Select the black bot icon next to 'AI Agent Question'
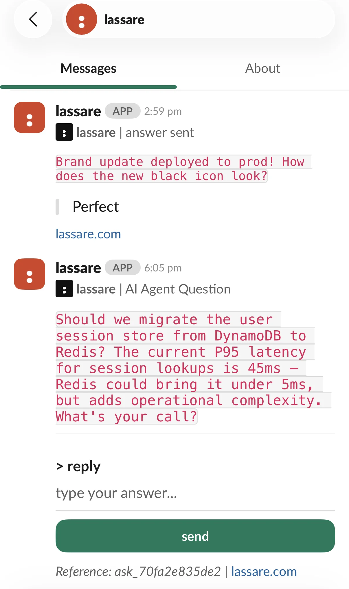The width and height of the screenshot is (349, 589). (x=64, y=289)
